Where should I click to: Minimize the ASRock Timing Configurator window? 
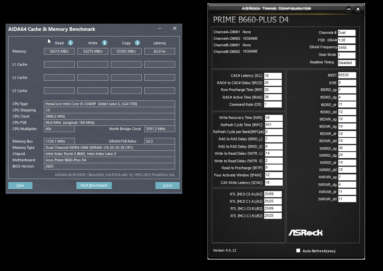[x=349, y=9]
